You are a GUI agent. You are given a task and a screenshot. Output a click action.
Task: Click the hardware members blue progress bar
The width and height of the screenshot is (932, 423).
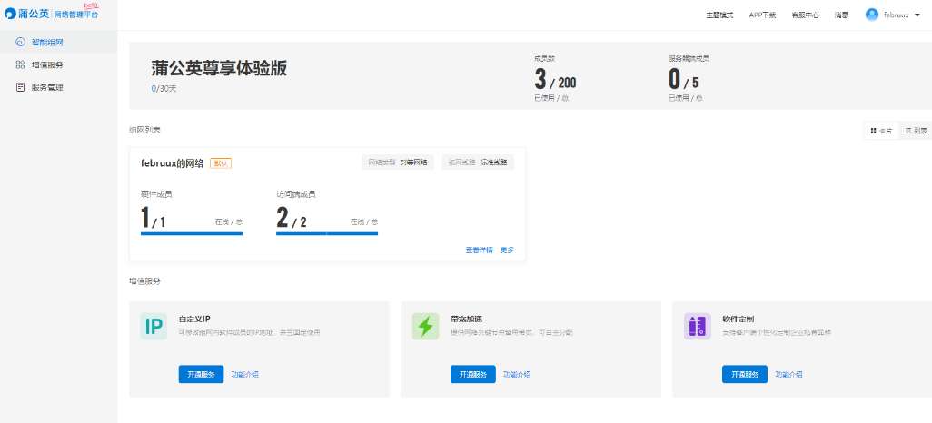pos(192,233)
